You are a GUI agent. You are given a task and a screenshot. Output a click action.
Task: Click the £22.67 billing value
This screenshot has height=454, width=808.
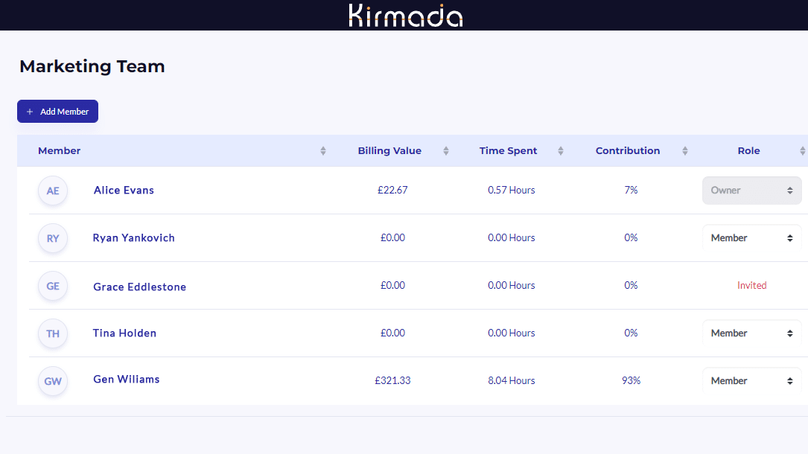[x=392, y=190]
